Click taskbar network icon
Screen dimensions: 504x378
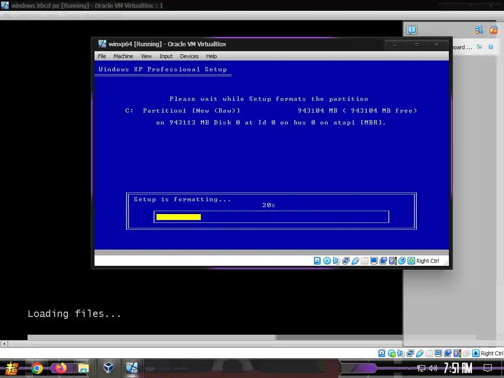421,368
